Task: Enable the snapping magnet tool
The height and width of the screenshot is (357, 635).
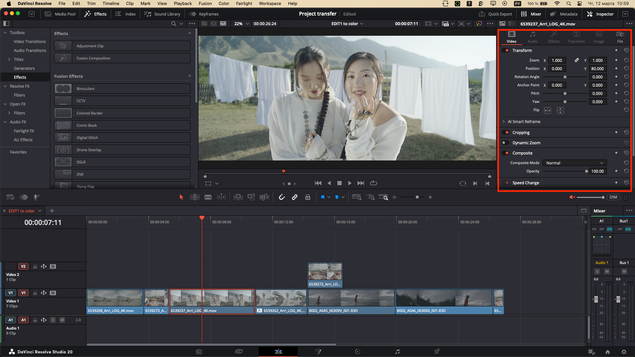Action: point(281,197)
